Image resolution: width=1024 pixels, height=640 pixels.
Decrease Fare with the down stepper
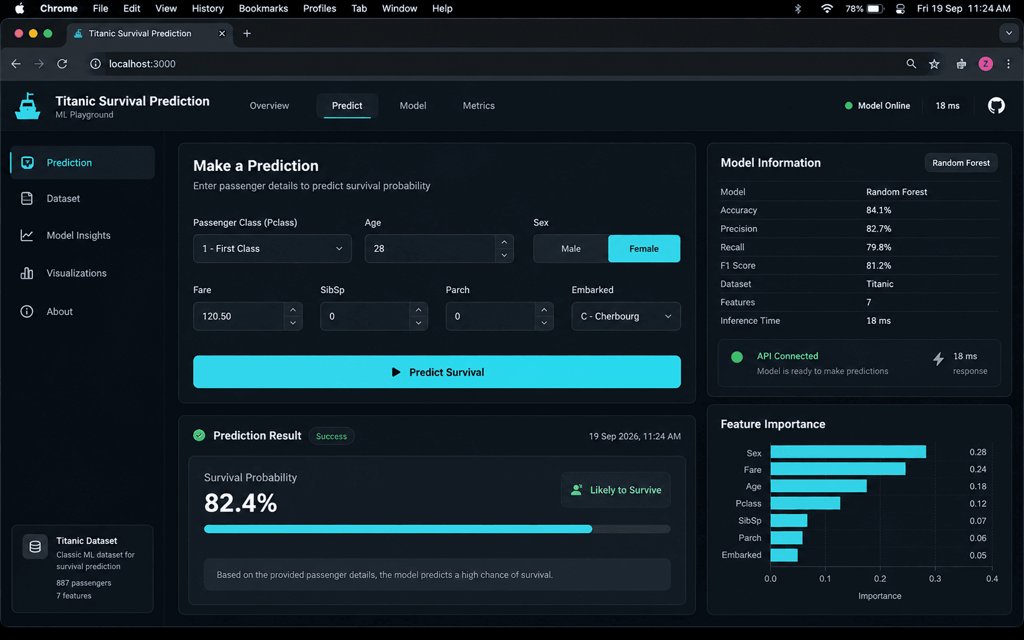point(292,323)
